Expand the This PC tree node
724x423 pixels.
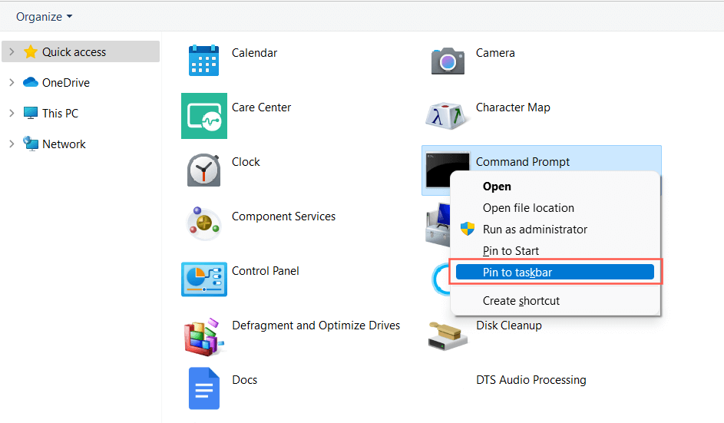pos(12,114)
